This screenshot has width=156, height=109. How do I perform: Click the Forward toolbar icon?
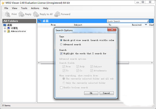[x=57, y=14]
